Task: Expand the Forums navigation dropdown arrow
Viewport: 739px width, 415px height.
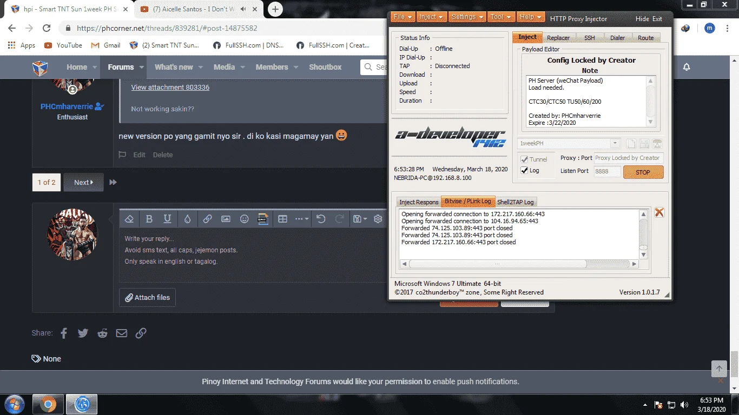Action: pos(142,68)
